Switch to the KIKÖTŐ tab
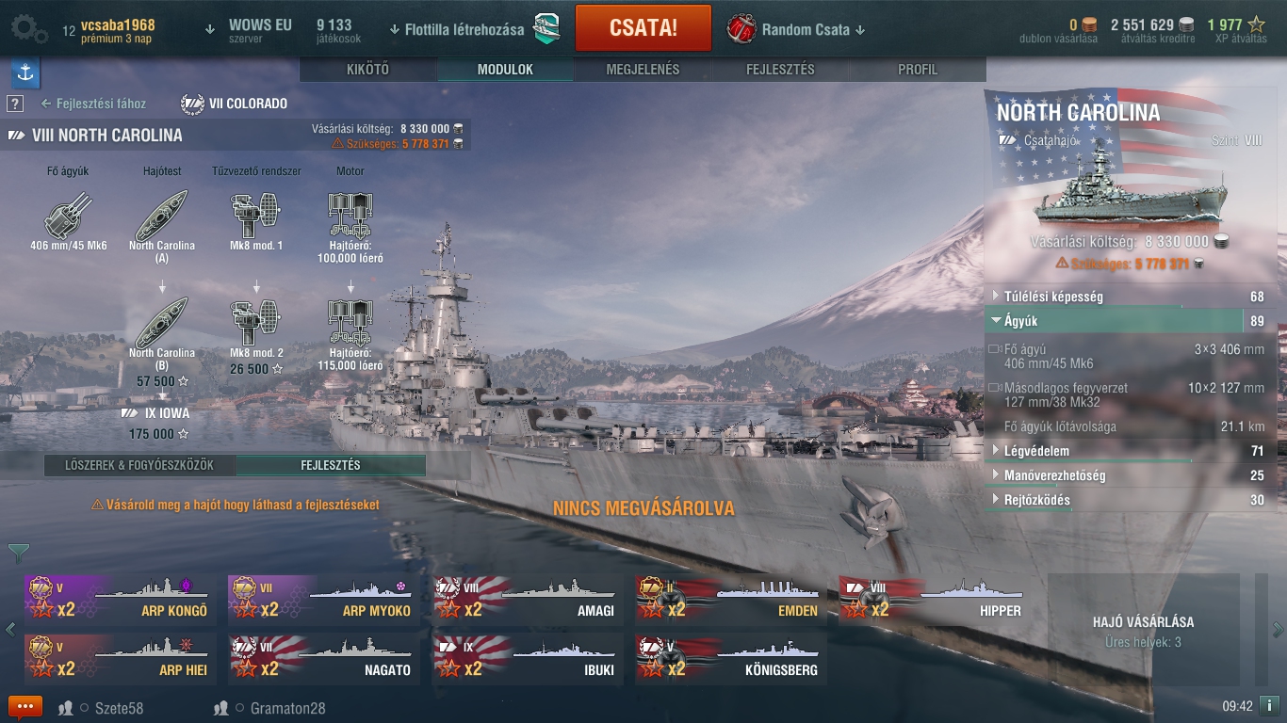1287x723 pixels. 367,70
